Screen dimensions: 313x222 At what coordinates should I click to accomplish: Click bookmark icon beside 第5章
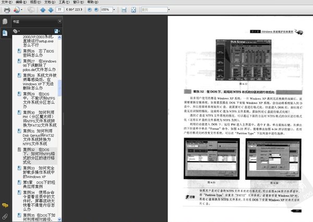coord(19,182)
